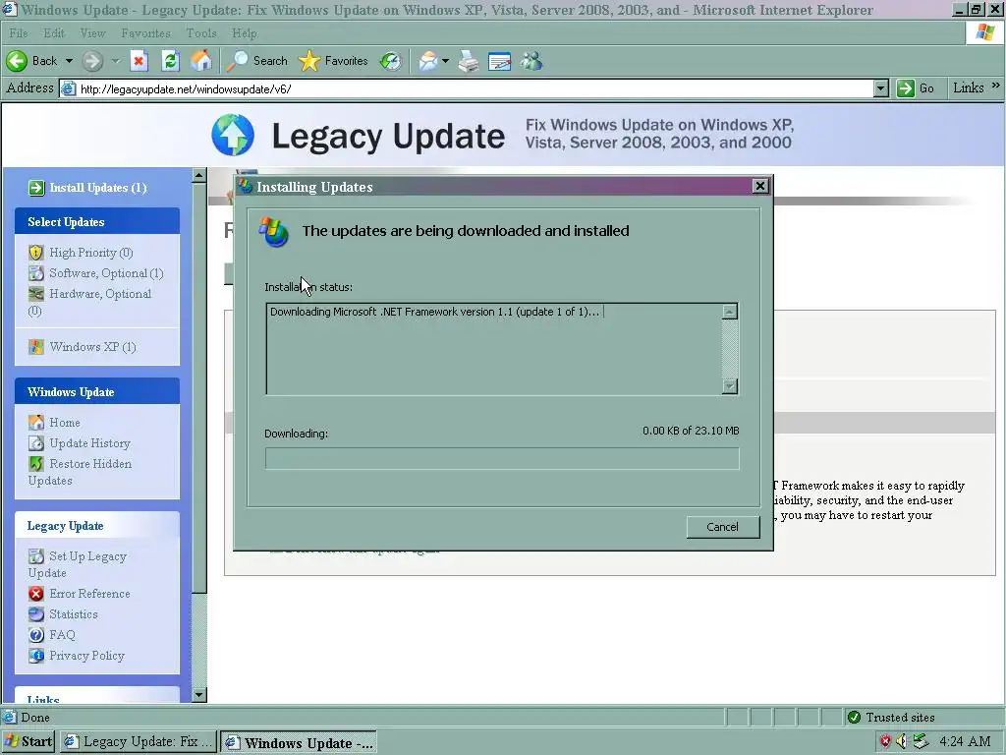
Task: Click the Privacy Policy info icon
Action: (x=36, y=656)
